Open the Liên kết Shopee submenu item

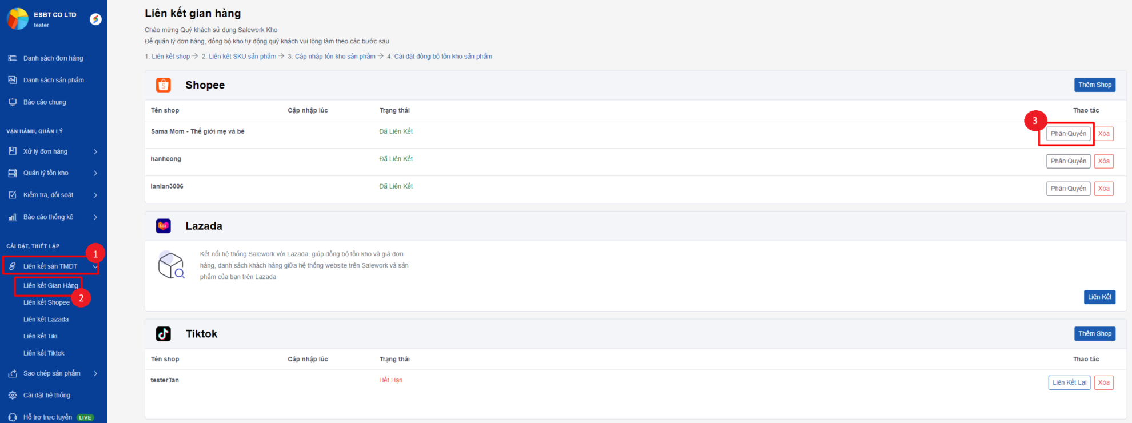[46, 302]
